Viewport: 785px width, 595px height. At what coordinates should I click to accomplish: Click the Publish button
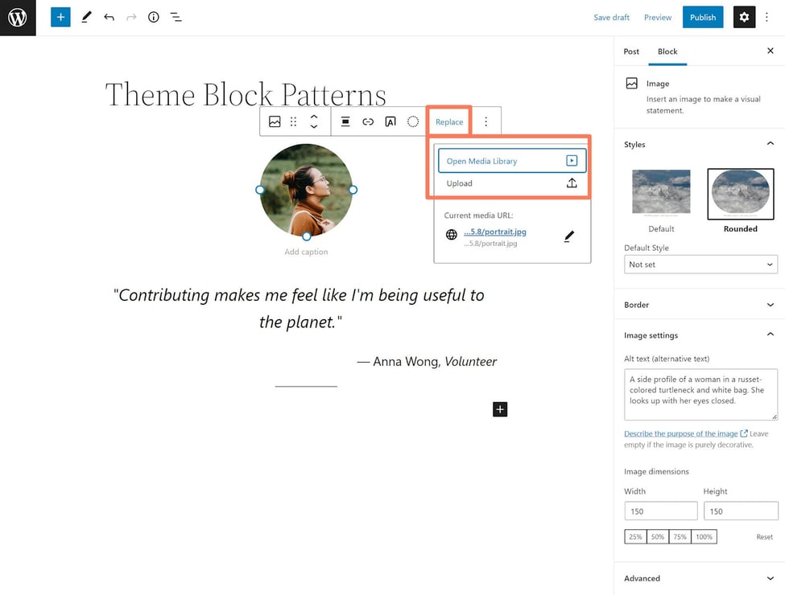pyautogui.click(x=703, y=17)
